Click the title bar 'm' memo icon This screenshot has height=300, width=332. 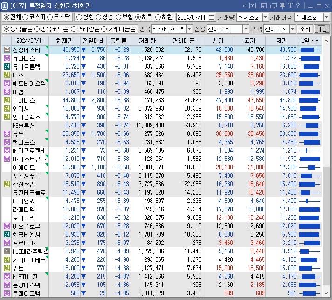coord(252,6)
